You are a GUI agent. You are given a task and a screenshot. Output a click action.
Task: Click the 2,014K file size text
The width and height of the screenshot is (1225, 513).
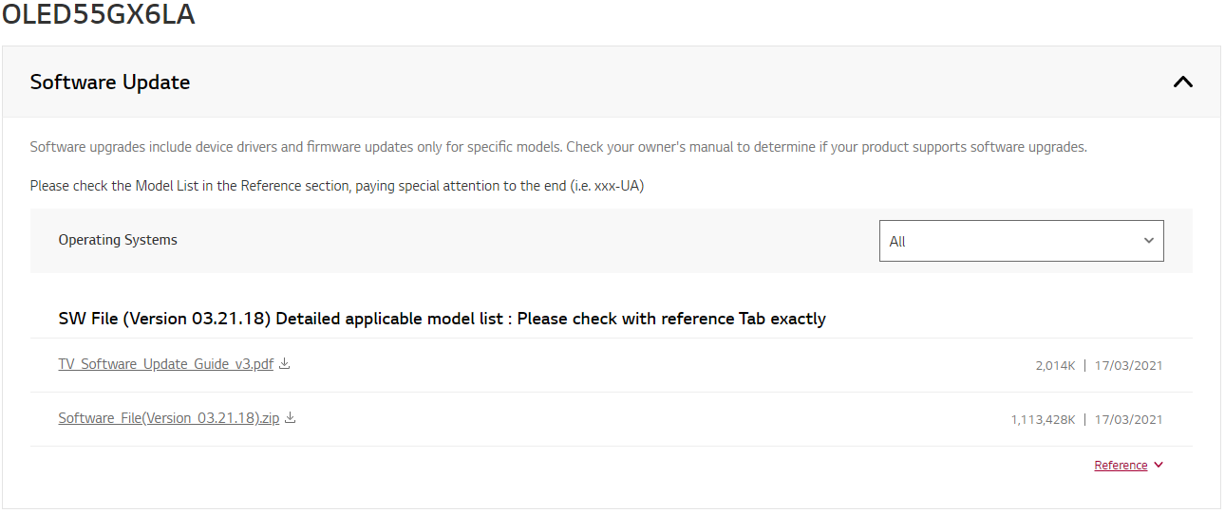[x=1055, y=365]
